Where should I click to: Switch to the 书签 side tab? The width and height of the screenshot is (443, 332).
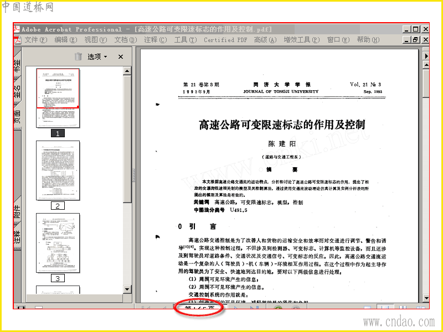pos(17,65)
